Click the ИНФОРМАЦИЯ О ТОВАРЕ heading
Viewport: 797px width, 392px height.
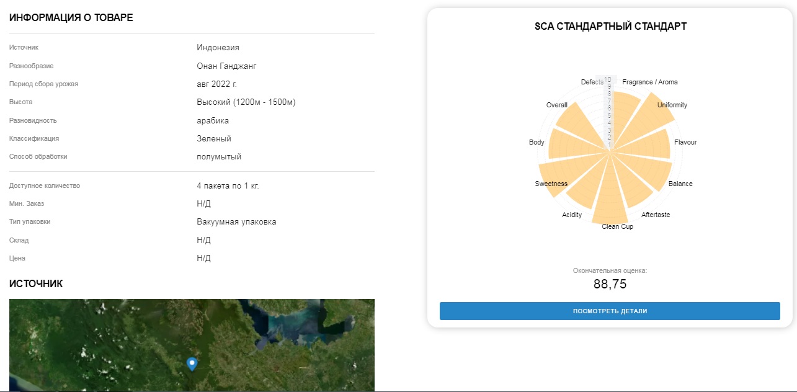71,18
